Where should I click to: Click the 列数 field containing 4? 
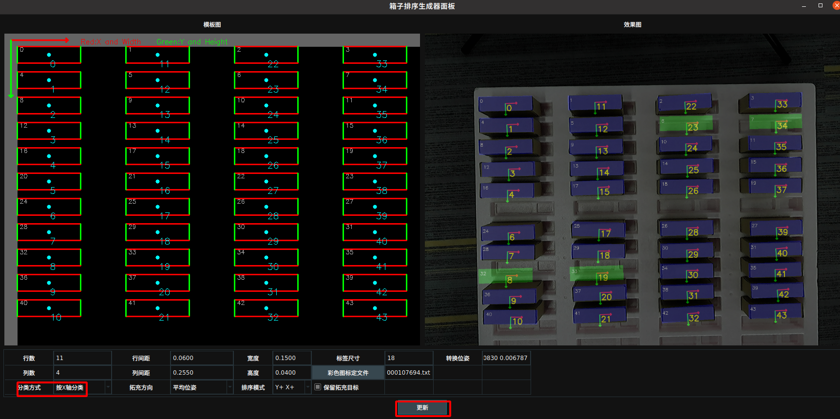coord(82,373)
